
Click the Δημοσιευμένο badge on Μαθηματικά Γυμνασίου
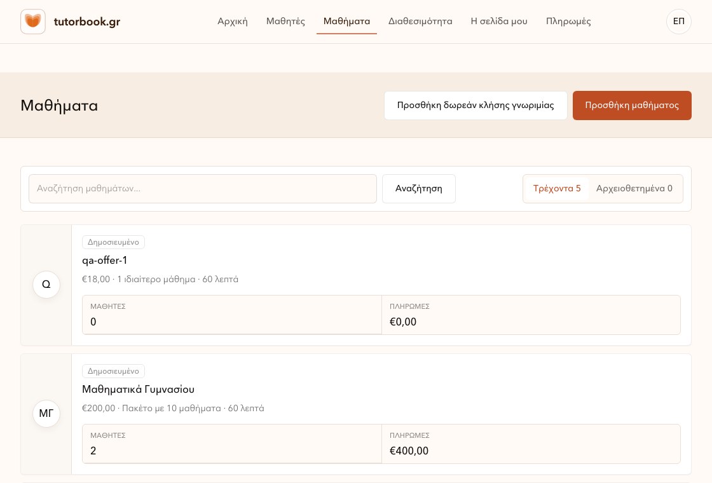113,371
